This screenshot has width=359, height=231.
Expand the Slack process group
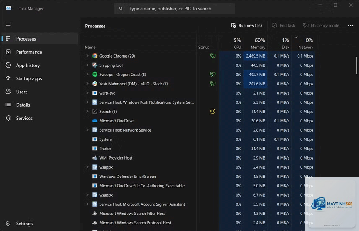pyautogui.click(x=87, y=84)
